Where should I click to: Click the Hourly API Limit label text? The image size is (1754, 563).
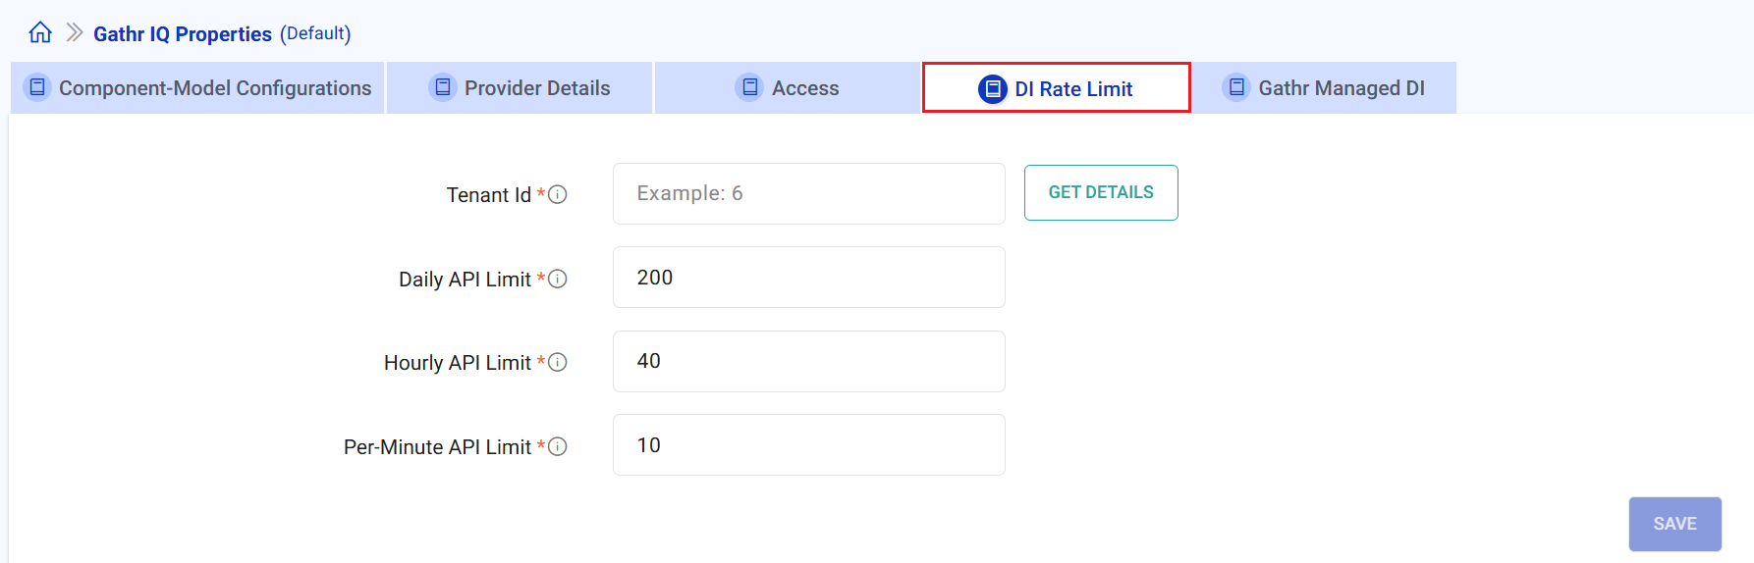click(x=458, y=363)
